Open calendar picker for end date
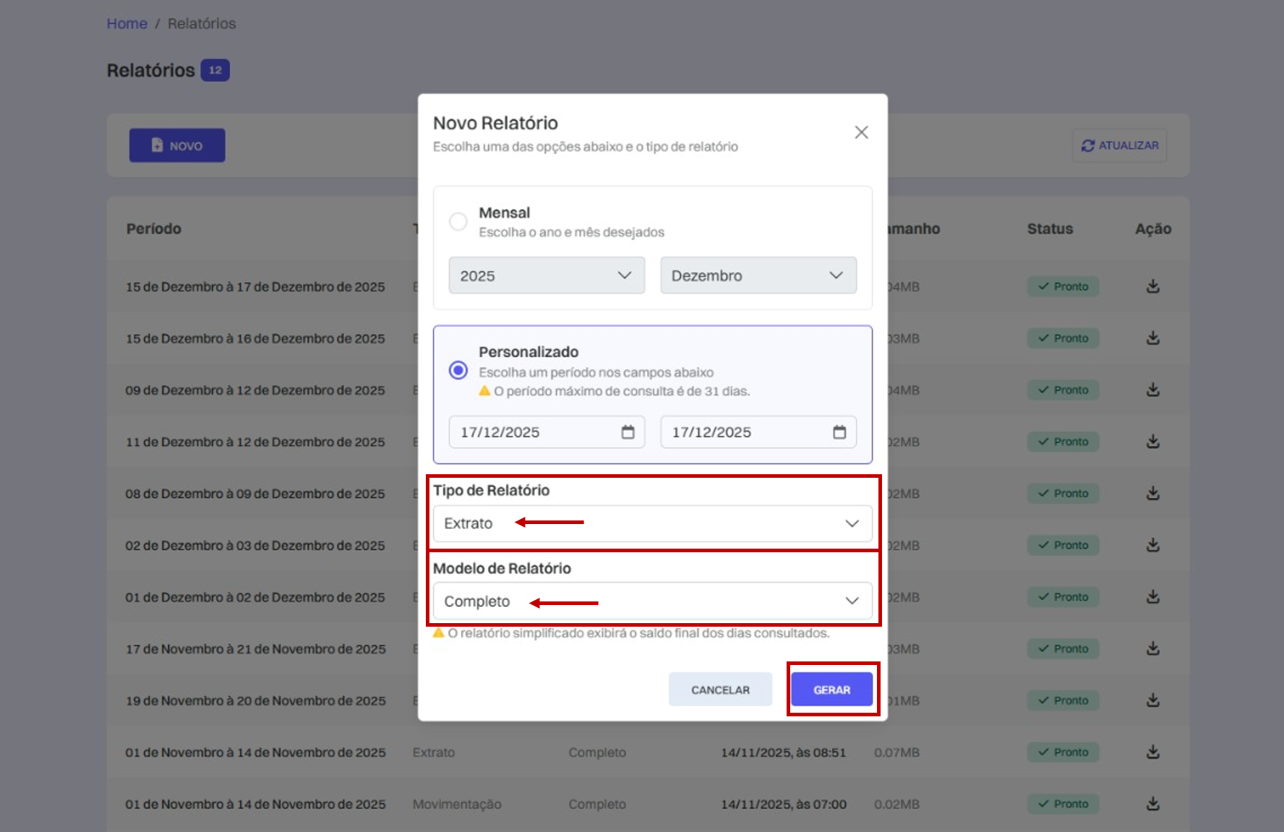The height and width of the screenshot is (832, 1284). (x=839, y=432)
